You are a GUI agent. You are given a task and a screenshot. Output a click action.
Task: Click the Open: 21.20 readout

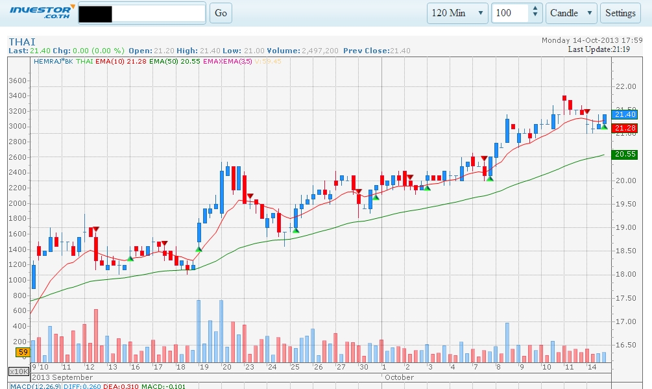tap(151, 51)
